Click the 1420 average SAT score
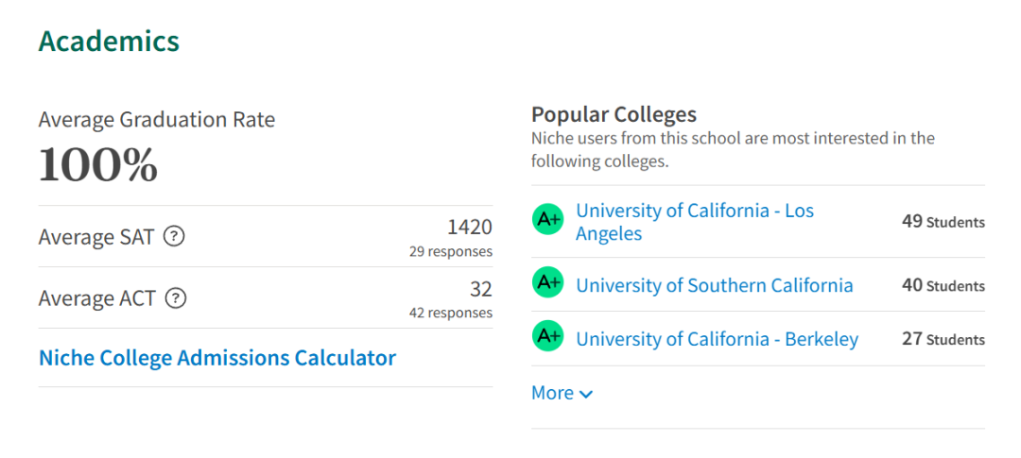The width and height of the screenshot is (1021, 458). click(x=470, y=227)
